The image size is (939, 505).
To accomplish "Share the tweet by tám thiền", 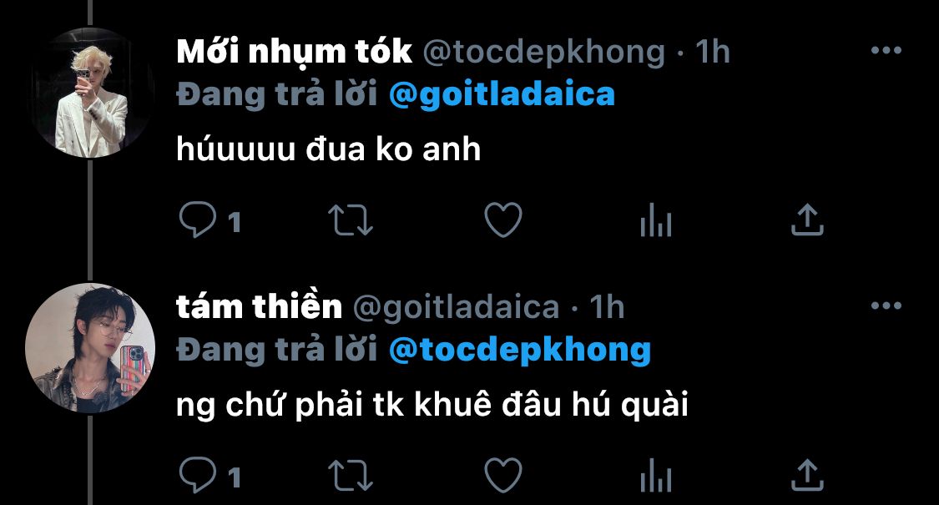I will tap(807, 474).
